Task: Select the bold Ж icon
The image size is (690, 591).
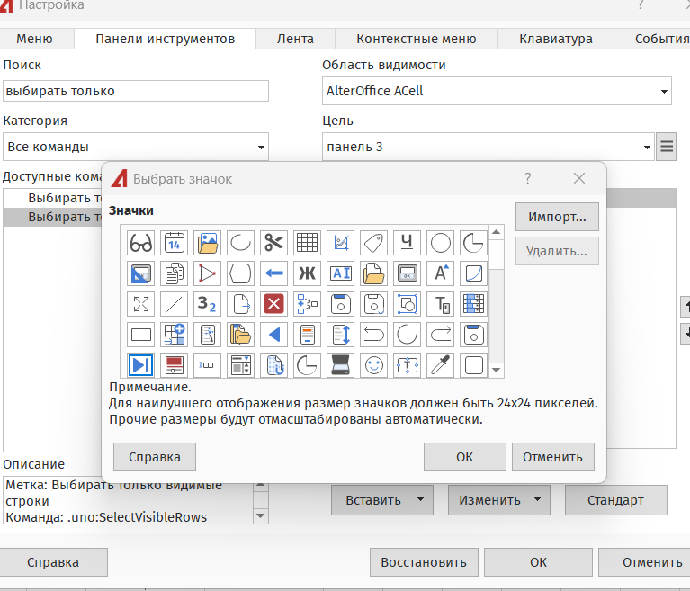Action: [307, 273]
